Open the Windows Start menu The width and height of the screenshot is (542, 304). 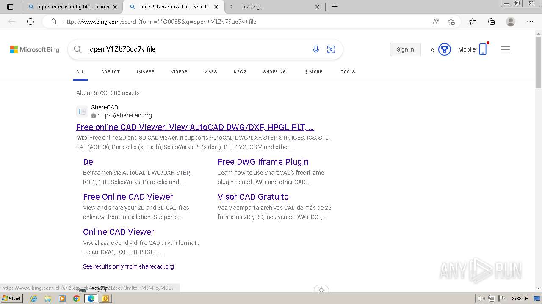pos(12,299)
